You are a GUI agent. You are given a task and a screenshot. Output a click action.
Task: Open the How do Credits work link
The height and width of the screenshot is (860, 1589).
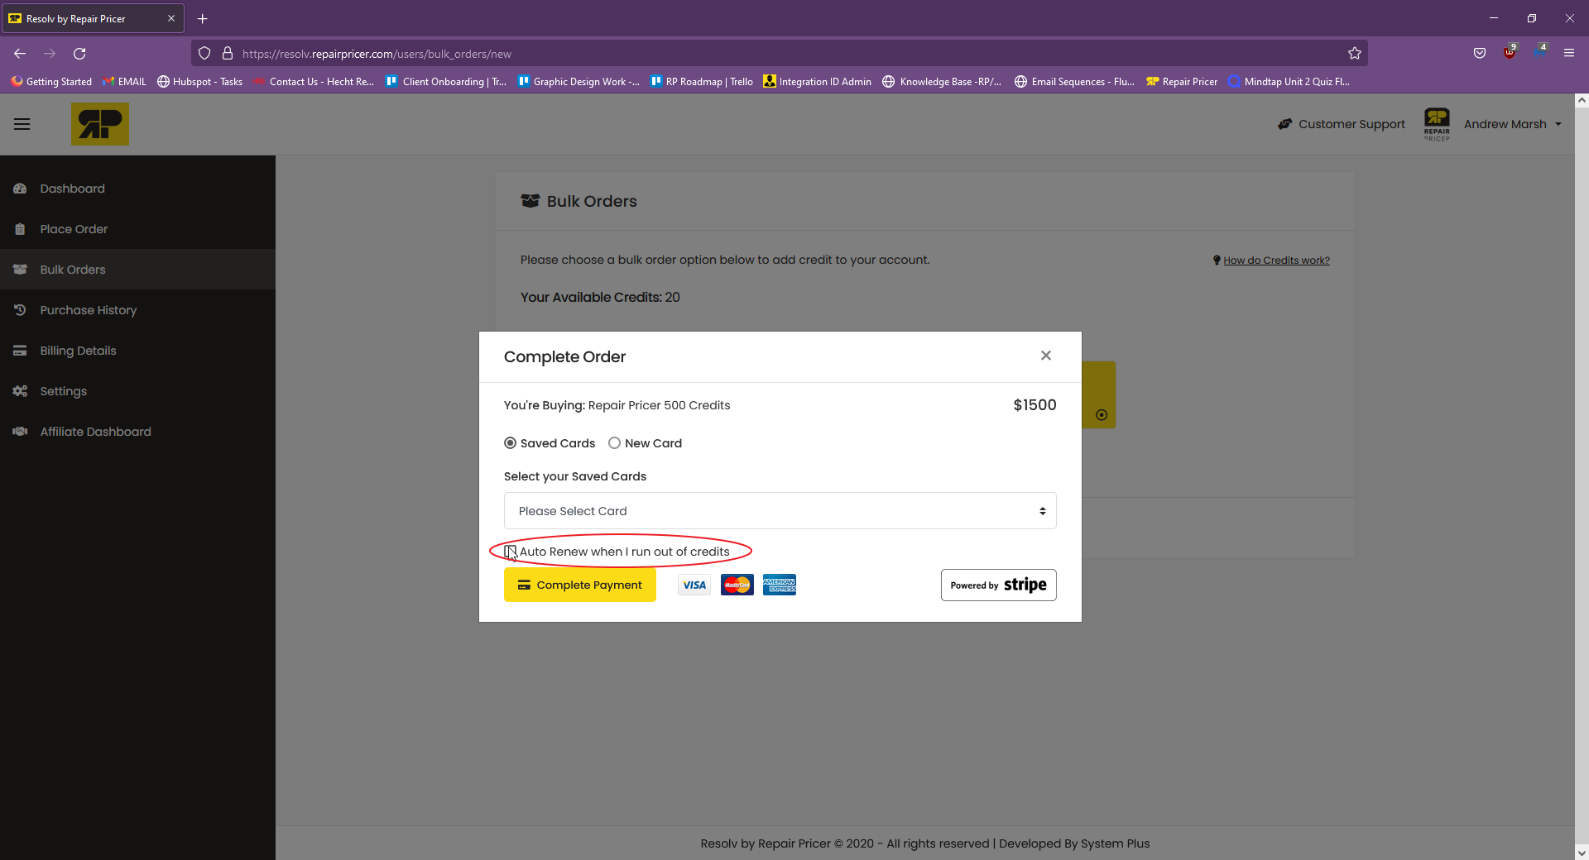tap(1276, 260)
